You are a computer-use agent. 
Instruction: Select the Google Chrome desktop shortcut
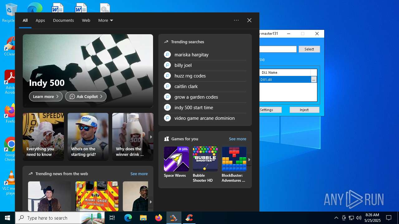tap(10, 149)
